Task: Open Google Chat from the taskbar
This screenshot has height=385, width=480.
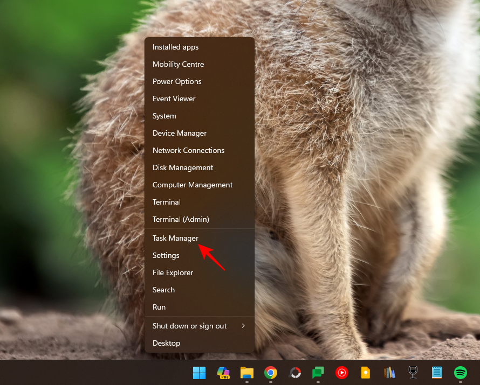Action: pos(318,373)
